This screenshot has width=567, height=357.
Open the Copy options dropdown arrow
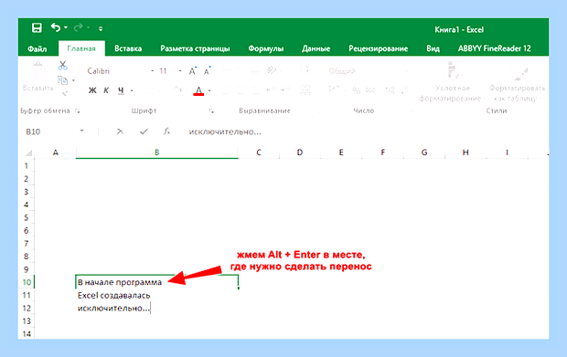(x=73, y=80)
